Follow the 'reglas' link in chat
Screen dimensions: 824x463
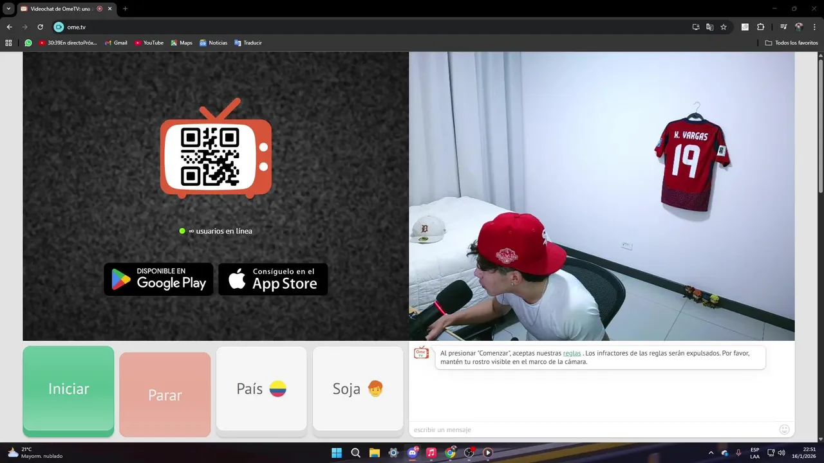572,353
